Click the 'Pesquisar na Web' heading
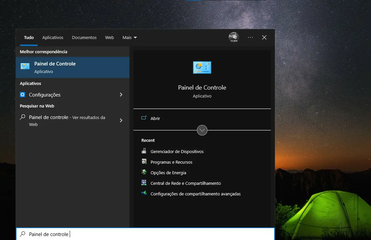This screenshot has height=240, width=371. click(37, 106)
